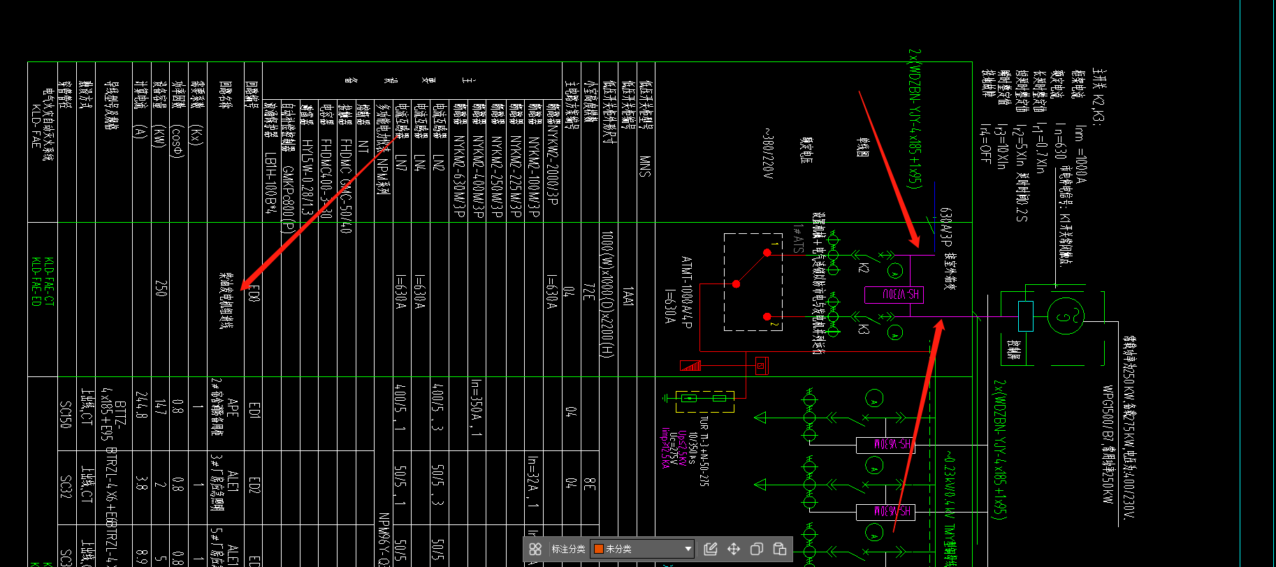
Task: Click the In=350A, 1 breaker cell
Action: [x=476, y=408]
